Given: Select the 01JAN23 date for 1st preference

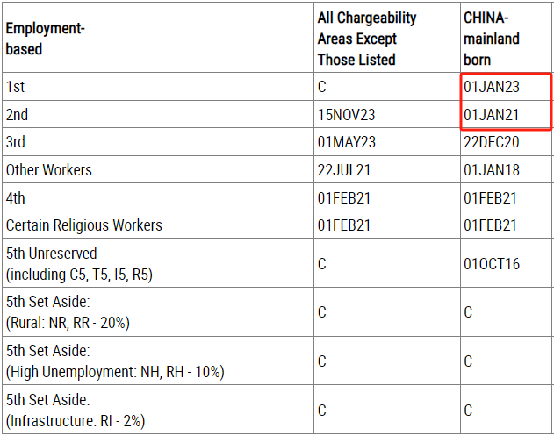Looking at the screenshot, I should [492, 87].
